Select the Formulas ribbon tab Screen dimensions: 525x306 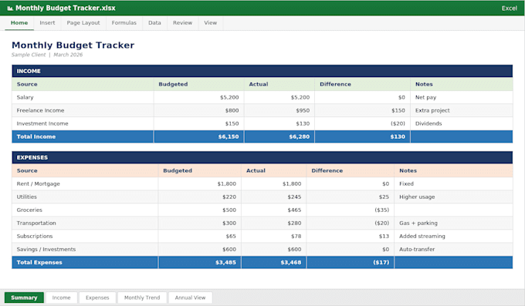124,23
